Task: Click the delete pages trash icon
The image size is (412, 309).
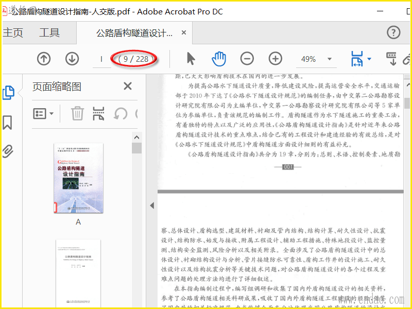Action: coord(78,113)
